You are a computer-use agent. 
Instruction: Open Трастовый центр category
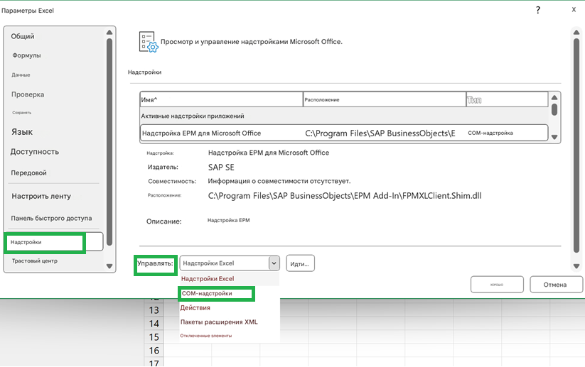tap(35, 261)
